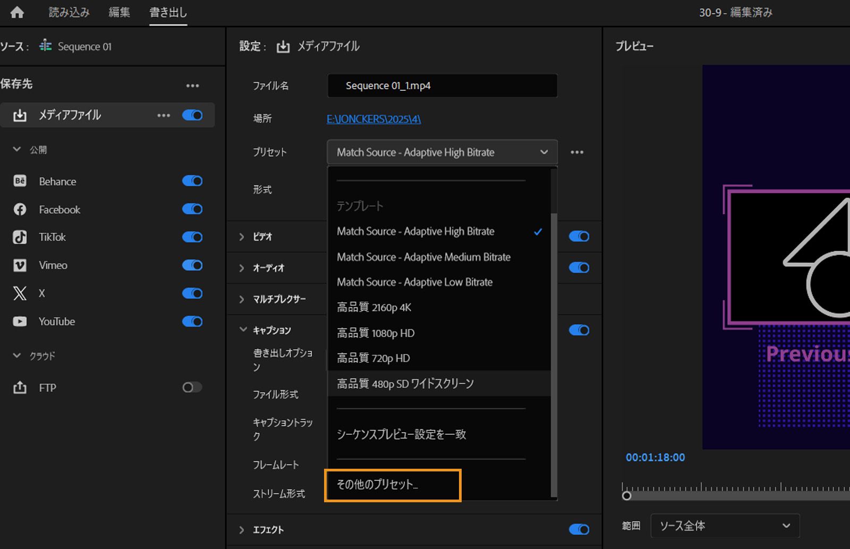This screenshot has width=850, height=549.
Task: Click the Facebook destination icon
Action: [x=20, y=209]
